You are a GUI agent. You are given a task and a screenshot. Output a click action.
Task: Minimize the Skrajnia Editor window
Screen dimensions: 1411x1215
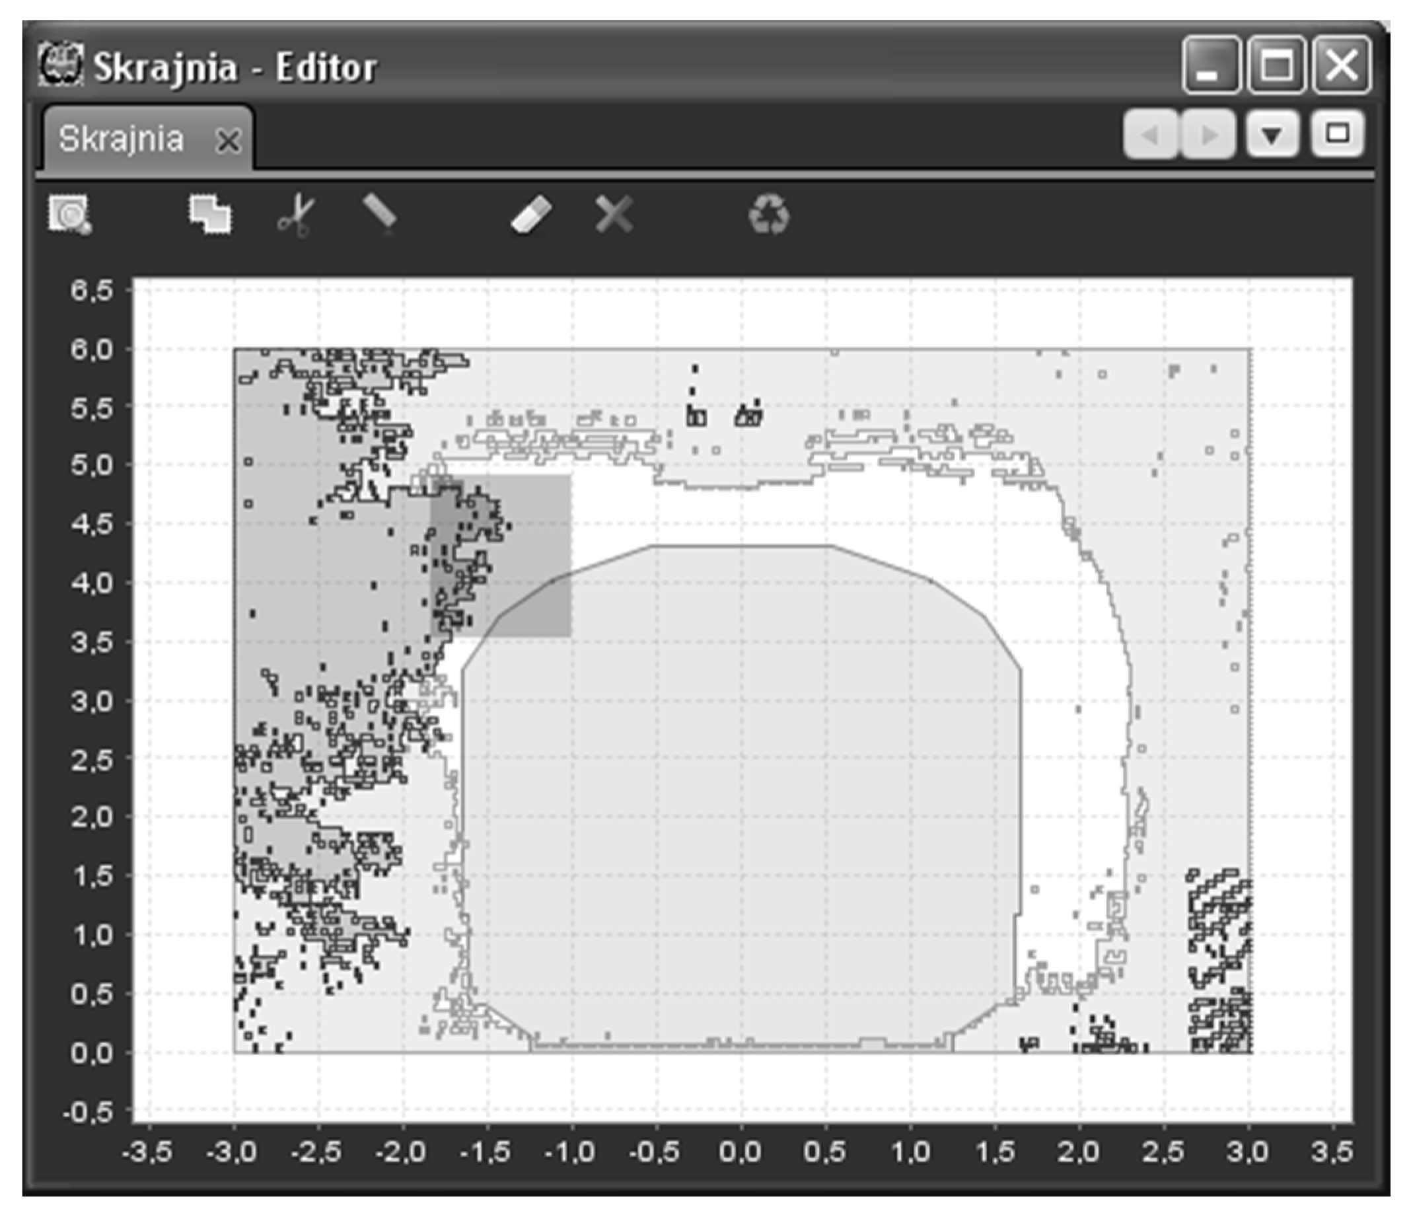pos(1211,65)
